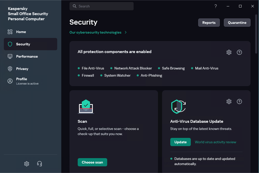This screenshot has height=173, width=259.
Task: Open help for Anti-Virus Database Update
Action: click(239, 101)
